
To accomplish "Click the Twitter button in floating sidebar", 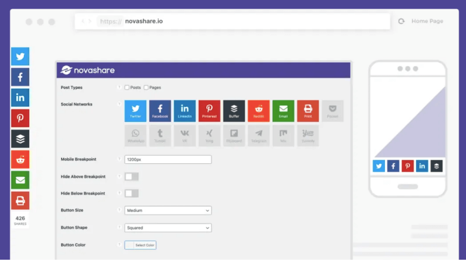I will tap(20, 56).
